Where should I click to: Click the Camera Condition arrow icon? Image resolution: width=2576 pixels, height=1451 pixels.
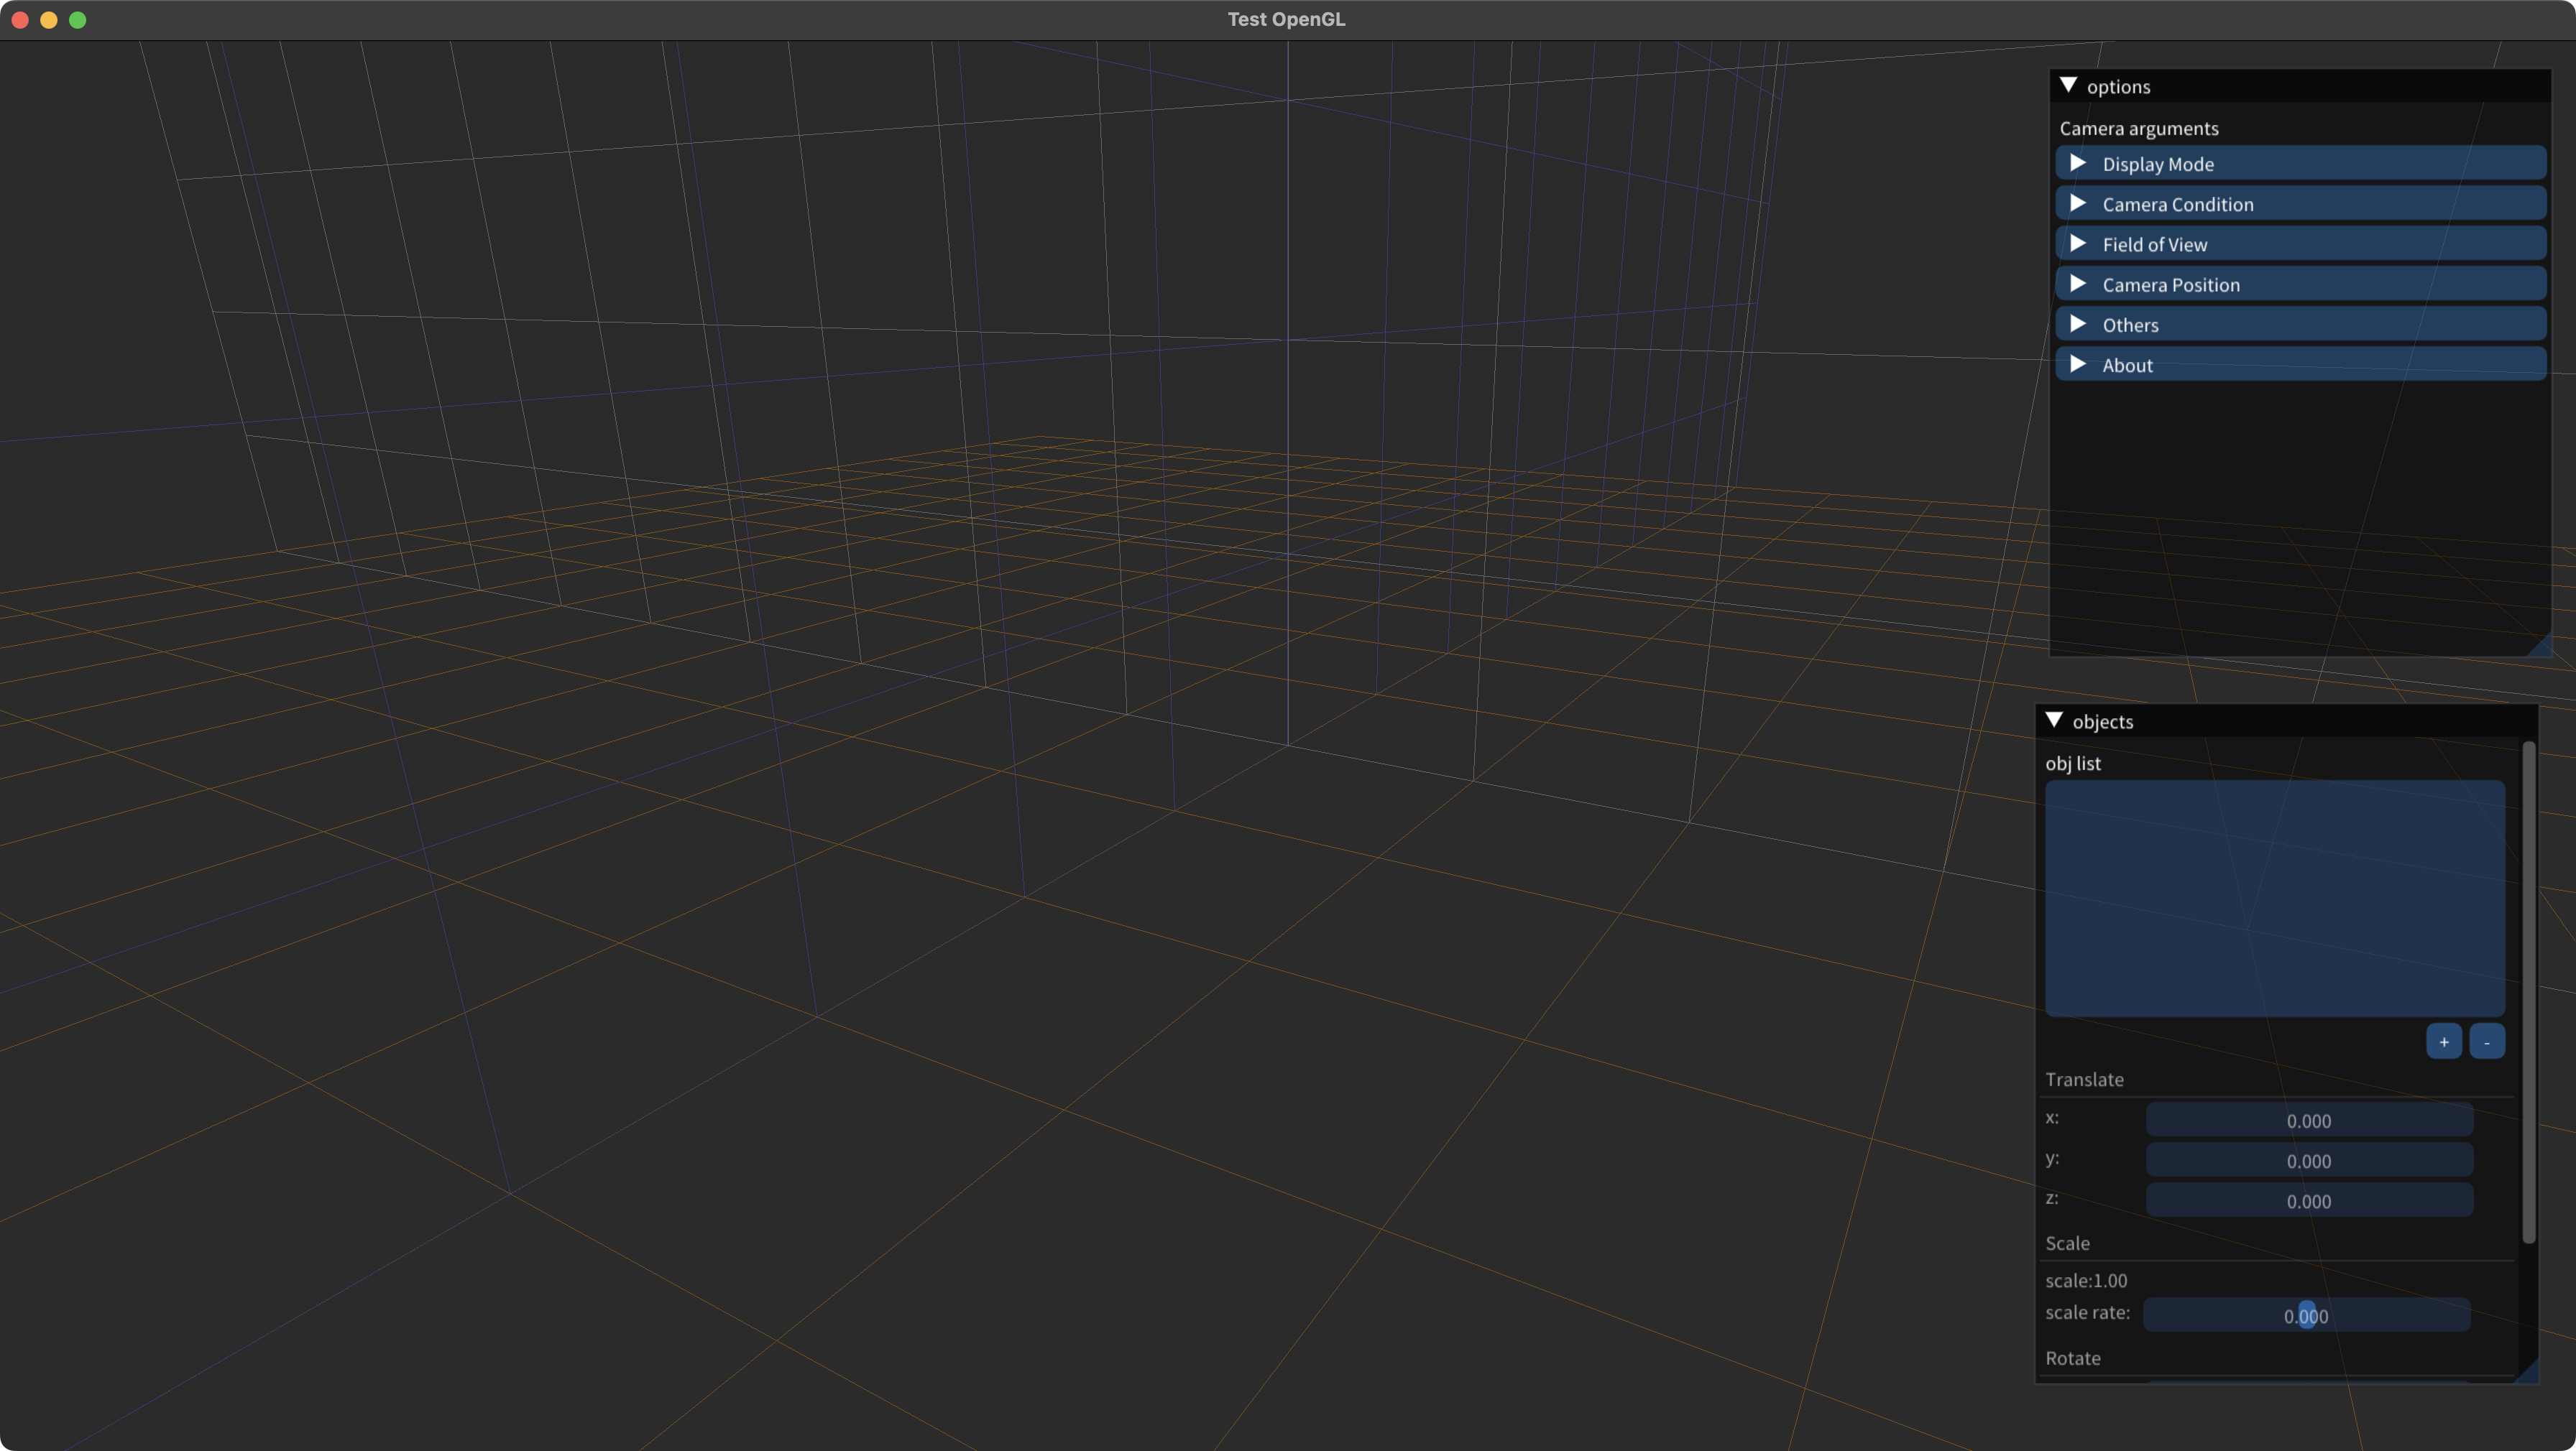tap(2077, 204)
